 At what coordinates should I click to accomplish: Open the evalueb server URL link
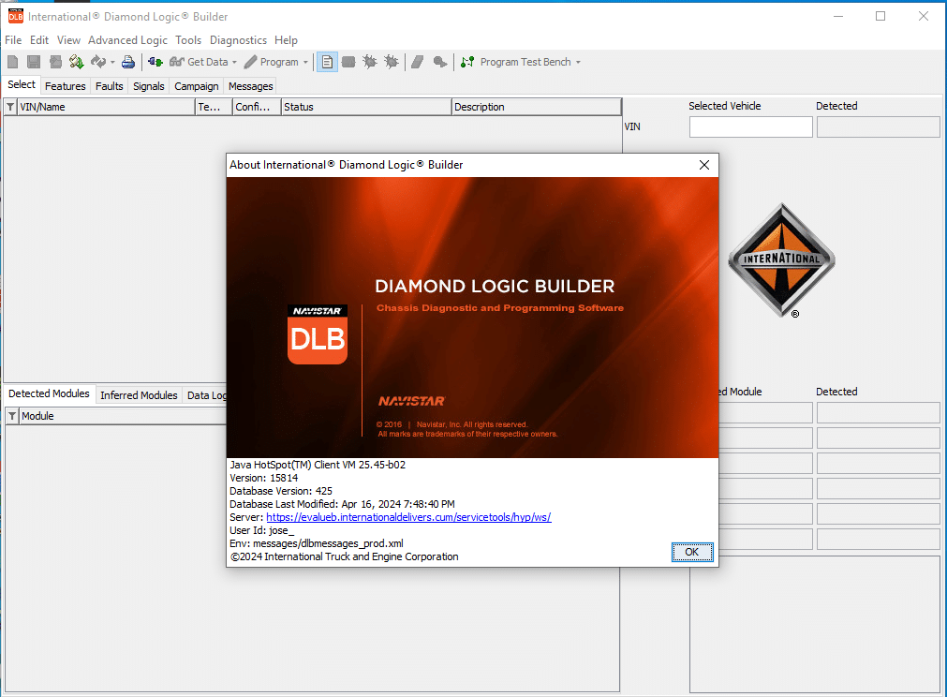pyautogui.click(x=408, y=517)
